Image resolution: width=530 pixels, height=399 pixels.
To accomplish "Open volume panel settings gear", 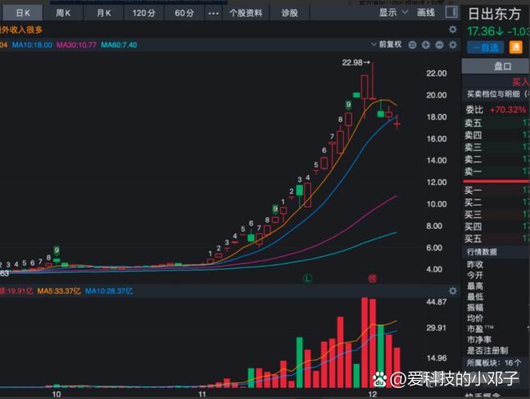I will point(452,291).
